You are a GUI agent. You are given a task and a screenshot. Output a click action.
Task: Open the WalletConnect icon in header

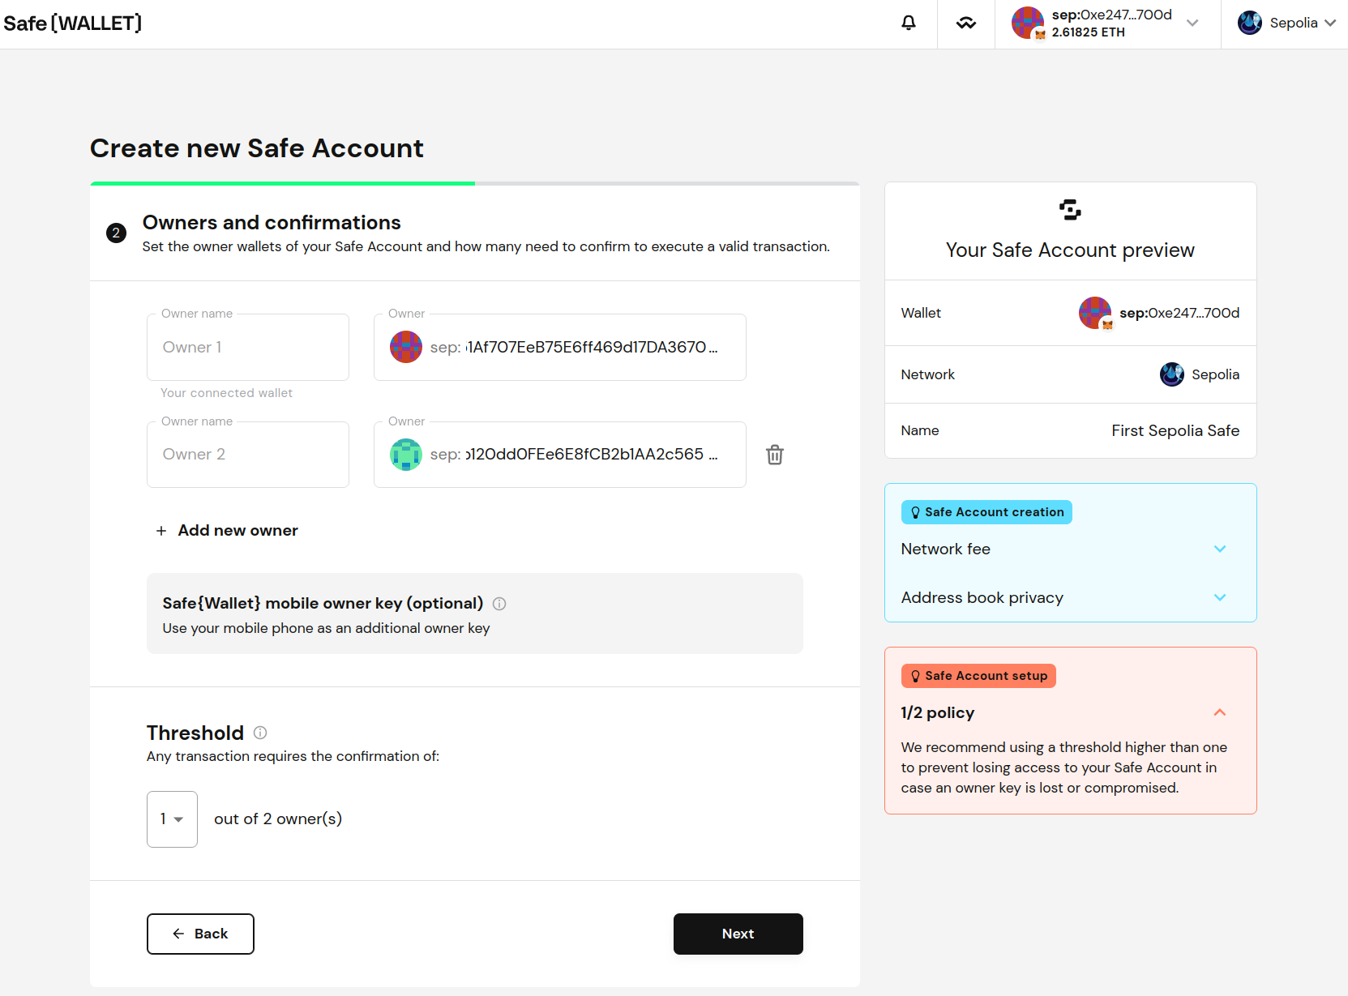pyautogui.click(x=966, y=24)
